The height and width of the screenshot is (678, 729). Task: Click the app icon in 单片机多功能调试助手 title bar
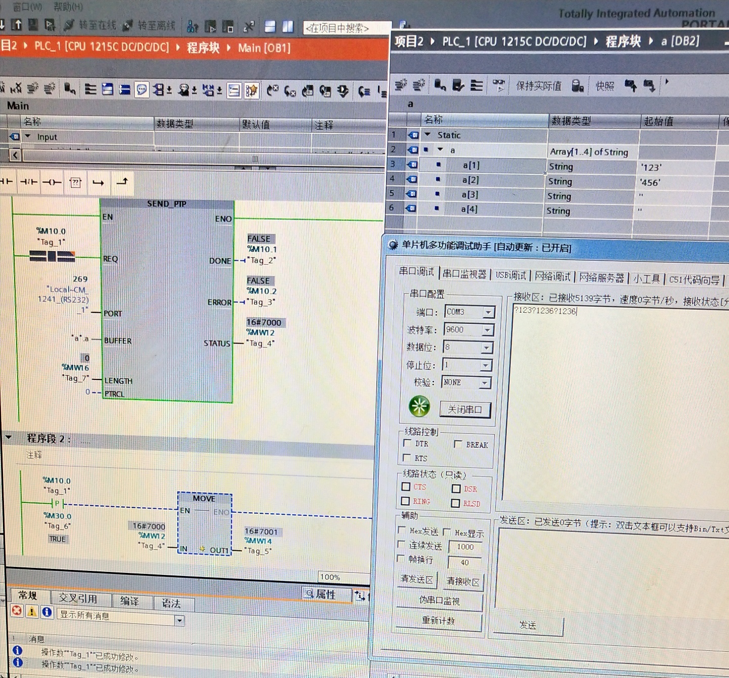coord(393,245)
